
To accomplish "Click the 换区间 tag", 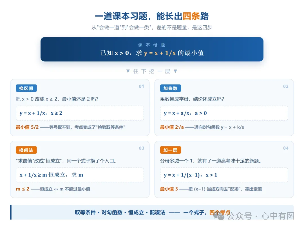I will pyautogui.click(x=26, y=88).
